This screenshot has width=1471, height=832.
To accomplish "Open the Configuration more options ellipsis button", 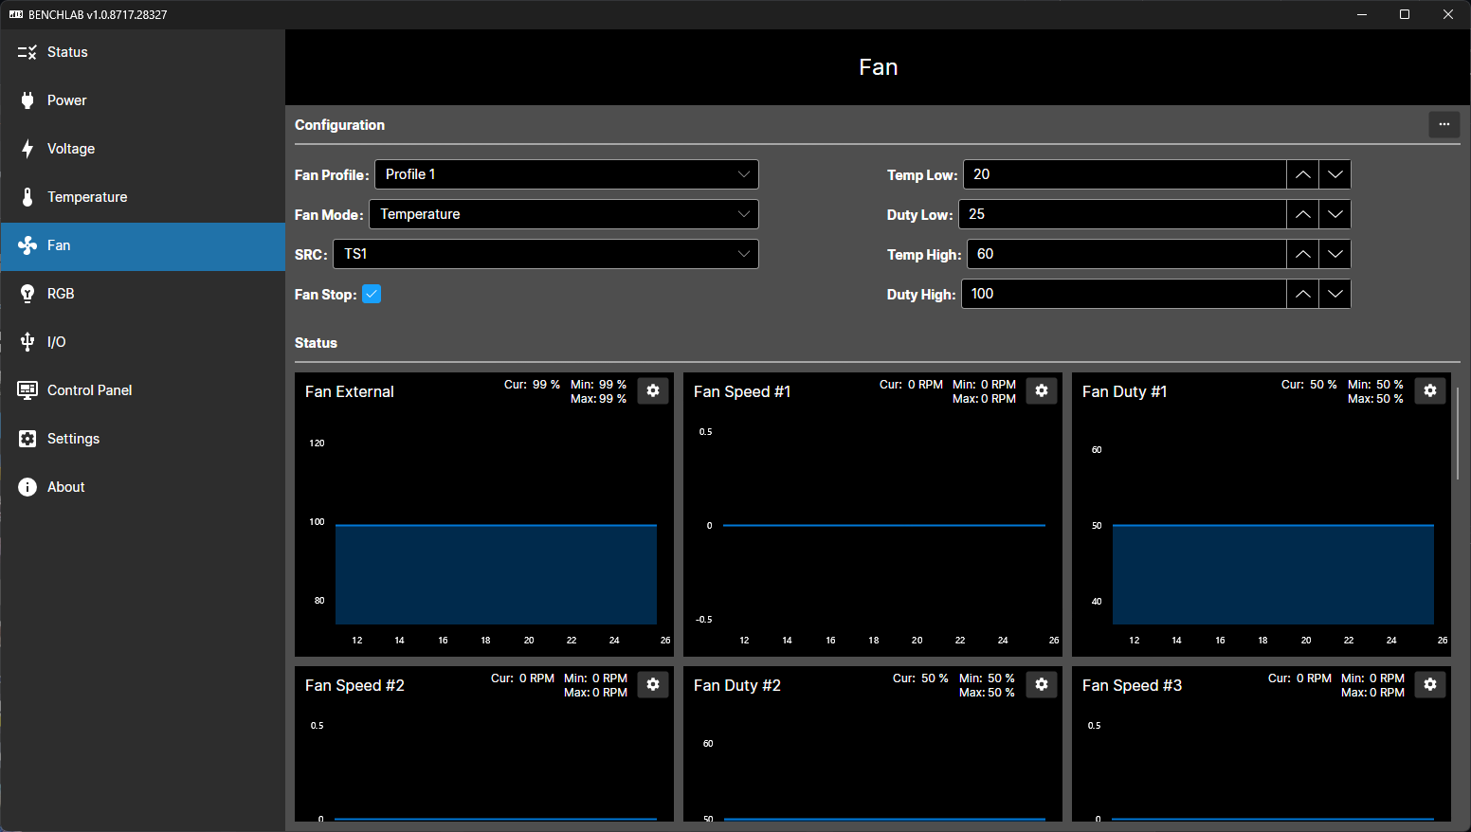I will point(1444,124).
